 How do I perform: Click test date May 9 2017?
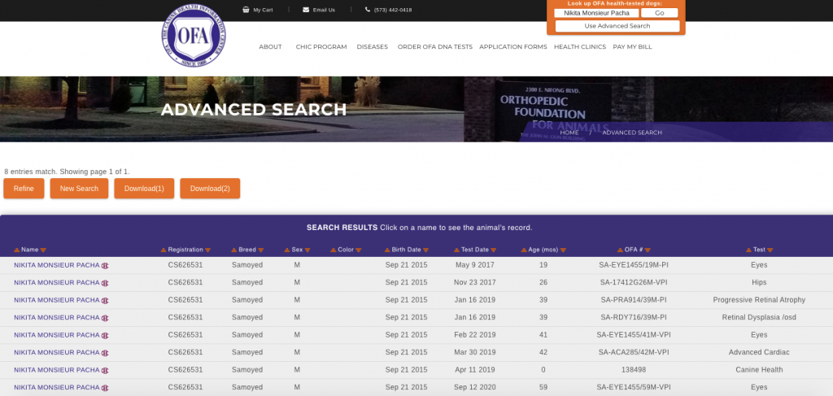pyautogui.click(x=475, y=265)
